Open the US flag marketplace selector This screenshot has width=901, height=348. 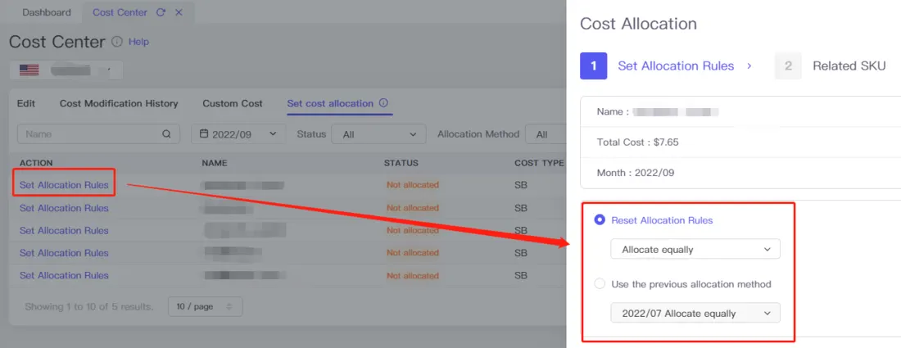point(66,70)
